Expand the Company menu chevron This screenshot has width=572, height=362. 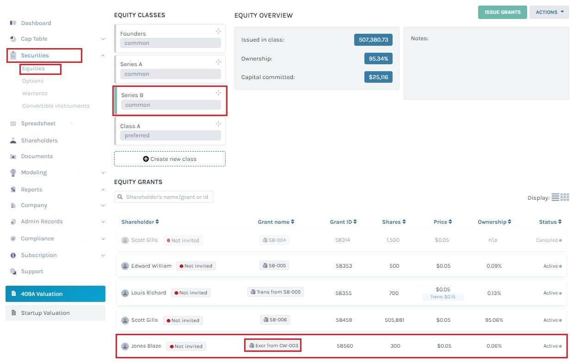click(x=103, y=206)
